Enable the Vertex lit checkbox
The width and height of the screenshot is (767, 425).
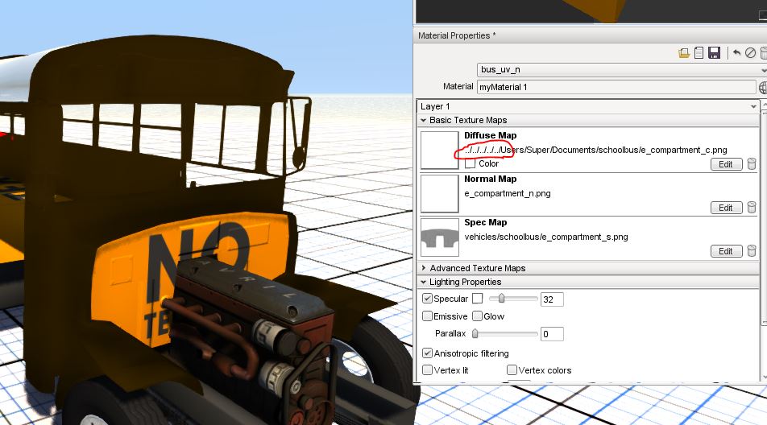pyautogui.click(x=428, y=369)
